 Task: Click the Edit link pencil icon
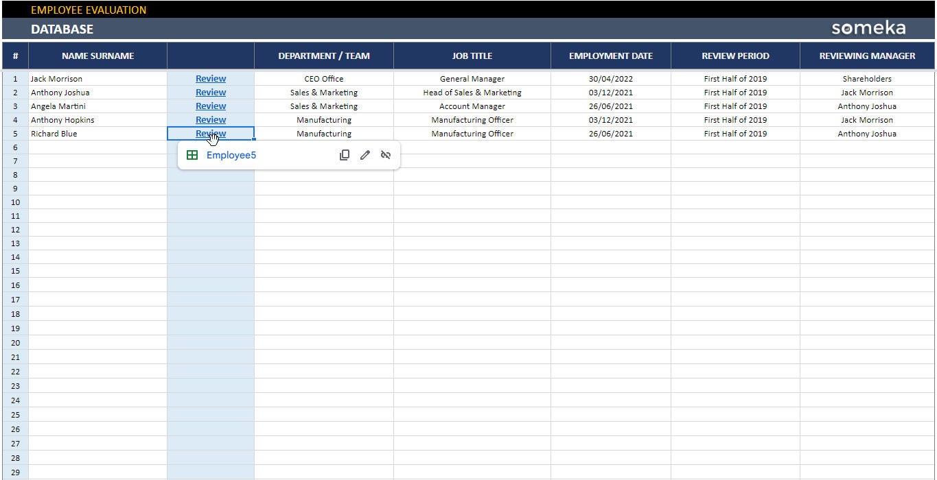(365, 155)
